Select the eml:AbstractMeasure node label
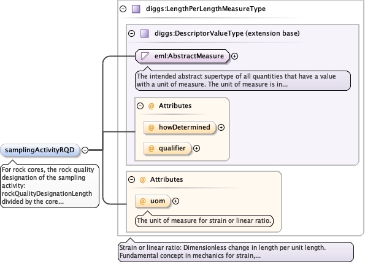 point(189,56)
